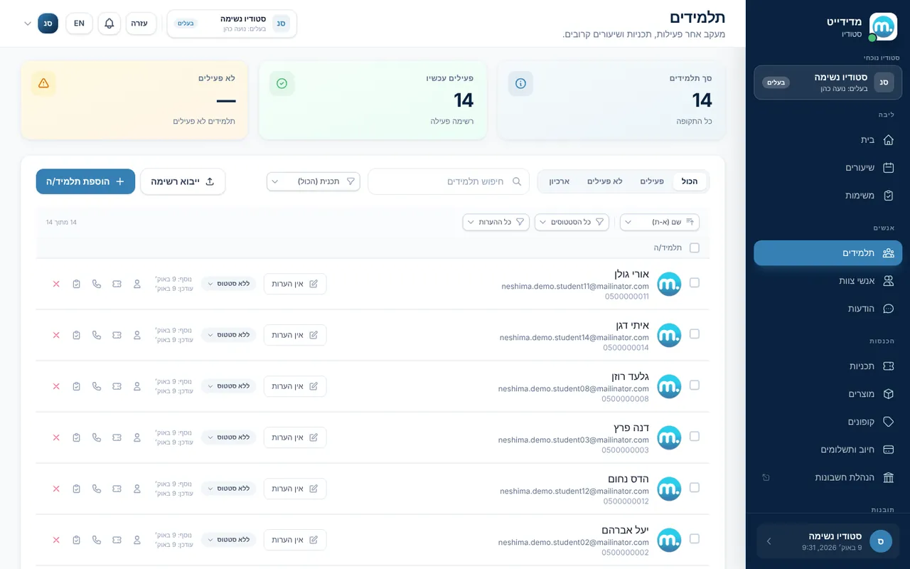Click the חיפוש תלמידים search field
The image size is (910, 569).
click(449, 181)
